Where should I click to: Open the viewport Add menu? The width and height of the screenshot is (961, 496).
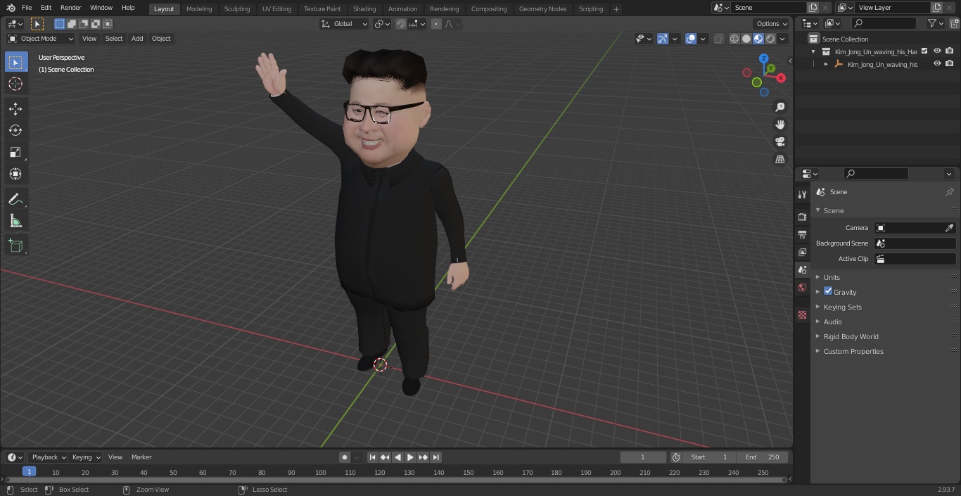click(137, 39)
